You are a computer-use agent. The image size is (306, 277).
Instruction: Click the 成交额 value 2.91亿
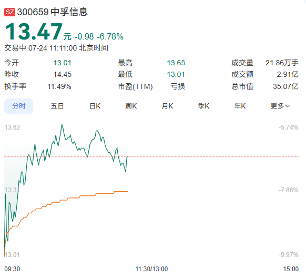[288, 74]
